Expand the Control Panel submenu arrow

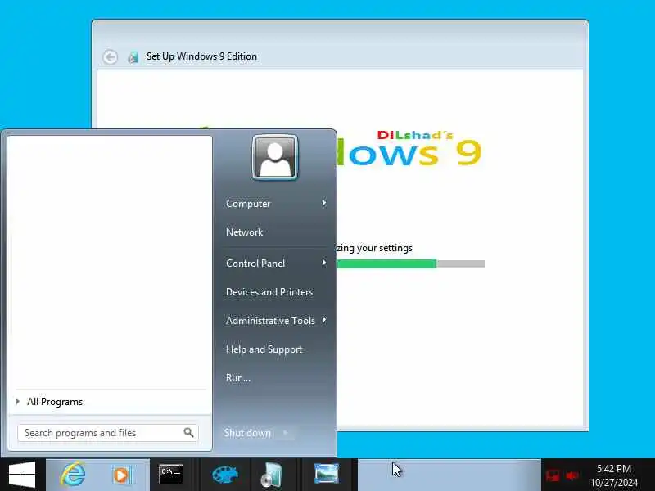(324, 263)
